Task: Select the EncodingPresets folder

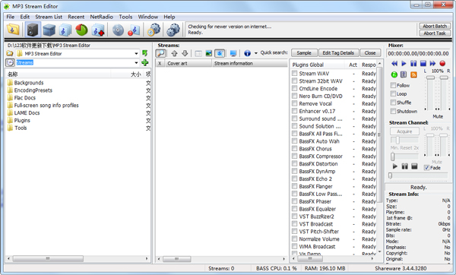Action: coord(33,90)
